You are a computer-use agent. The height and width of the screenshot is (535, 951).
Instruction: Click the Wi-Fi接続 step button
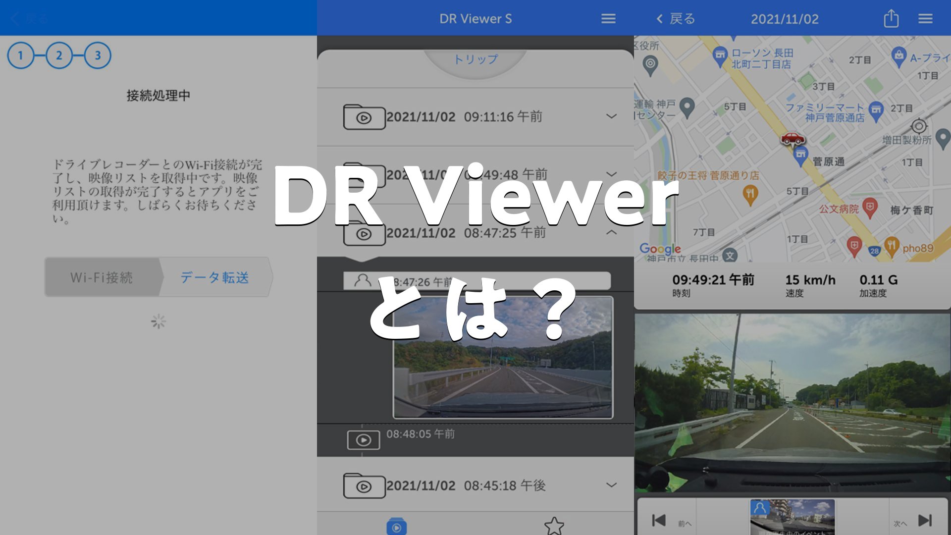(x=102, y=277)
